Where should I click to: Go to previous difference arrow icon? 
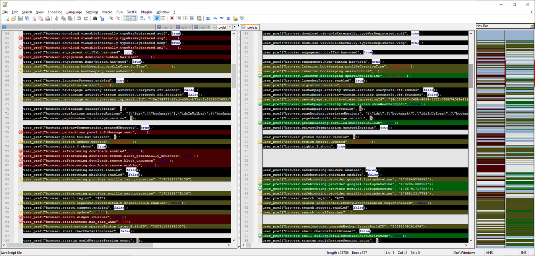tap(215, 18)
